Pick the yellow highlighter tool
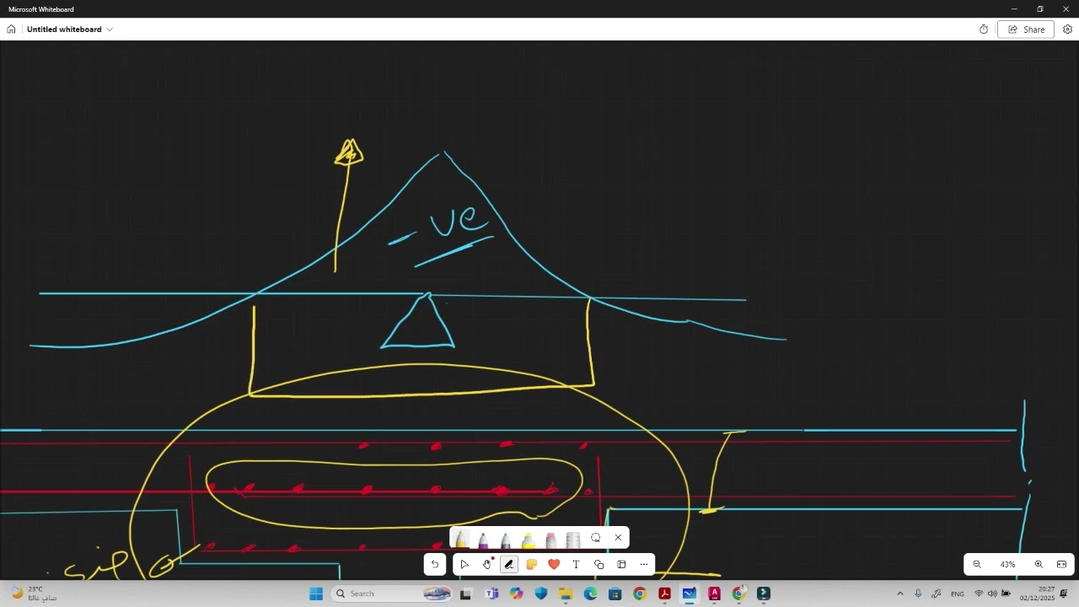This screenshot has width=1079, height=607. pos(529,539)
